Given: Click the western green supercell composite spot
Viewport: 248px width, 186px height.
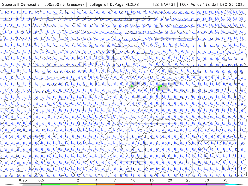Looking at the screenshot, I should [131, 86].
